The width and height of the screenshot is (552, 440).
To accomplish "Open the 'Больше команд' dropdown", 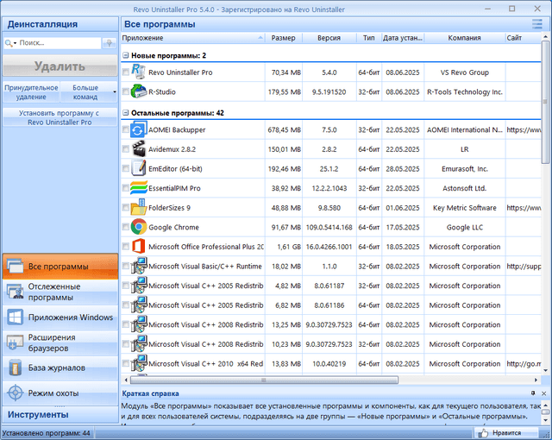I will pyautogui.click(x=89, y=92).
